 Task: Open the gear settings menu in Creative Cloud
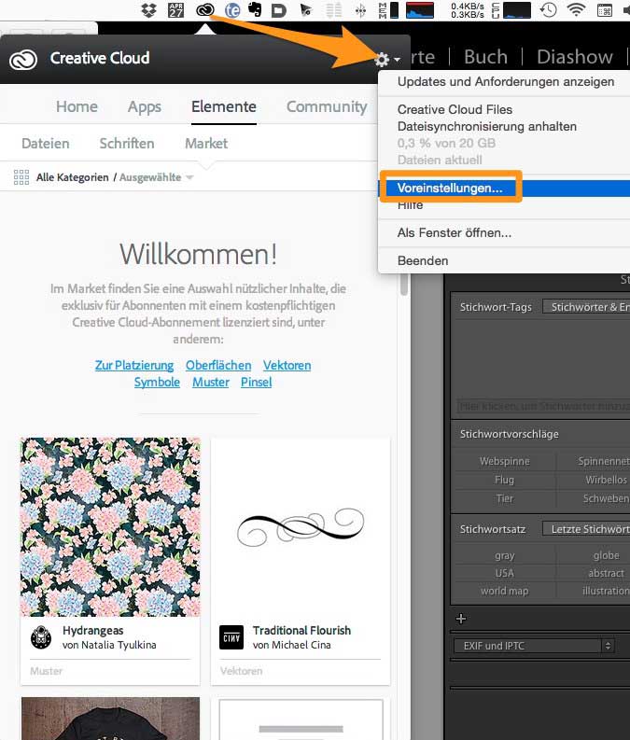[x=386, y=60]
